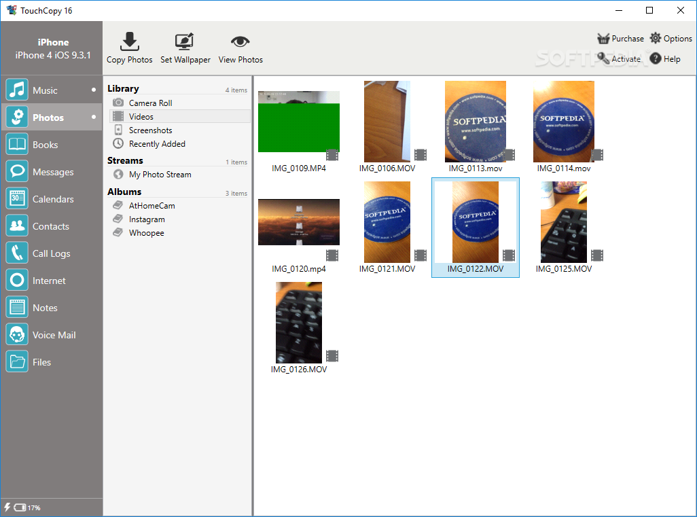Click the Library section header
Screen dimensions: 697x517
pyautogui.click(x=123, y=88)
